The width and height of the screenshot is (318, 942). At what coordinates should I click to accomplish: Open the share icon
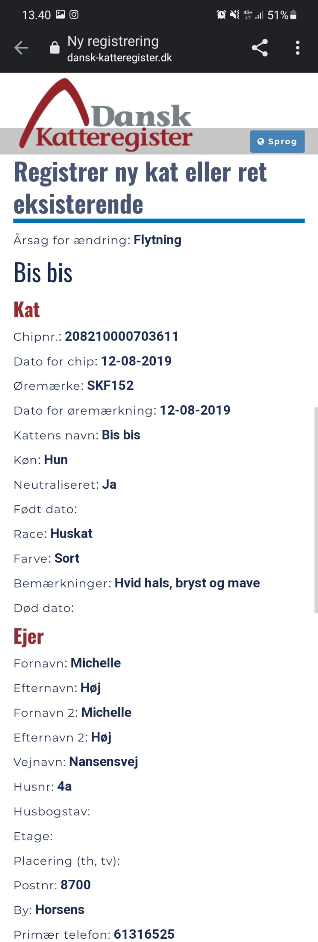click(x=259, y=48)
